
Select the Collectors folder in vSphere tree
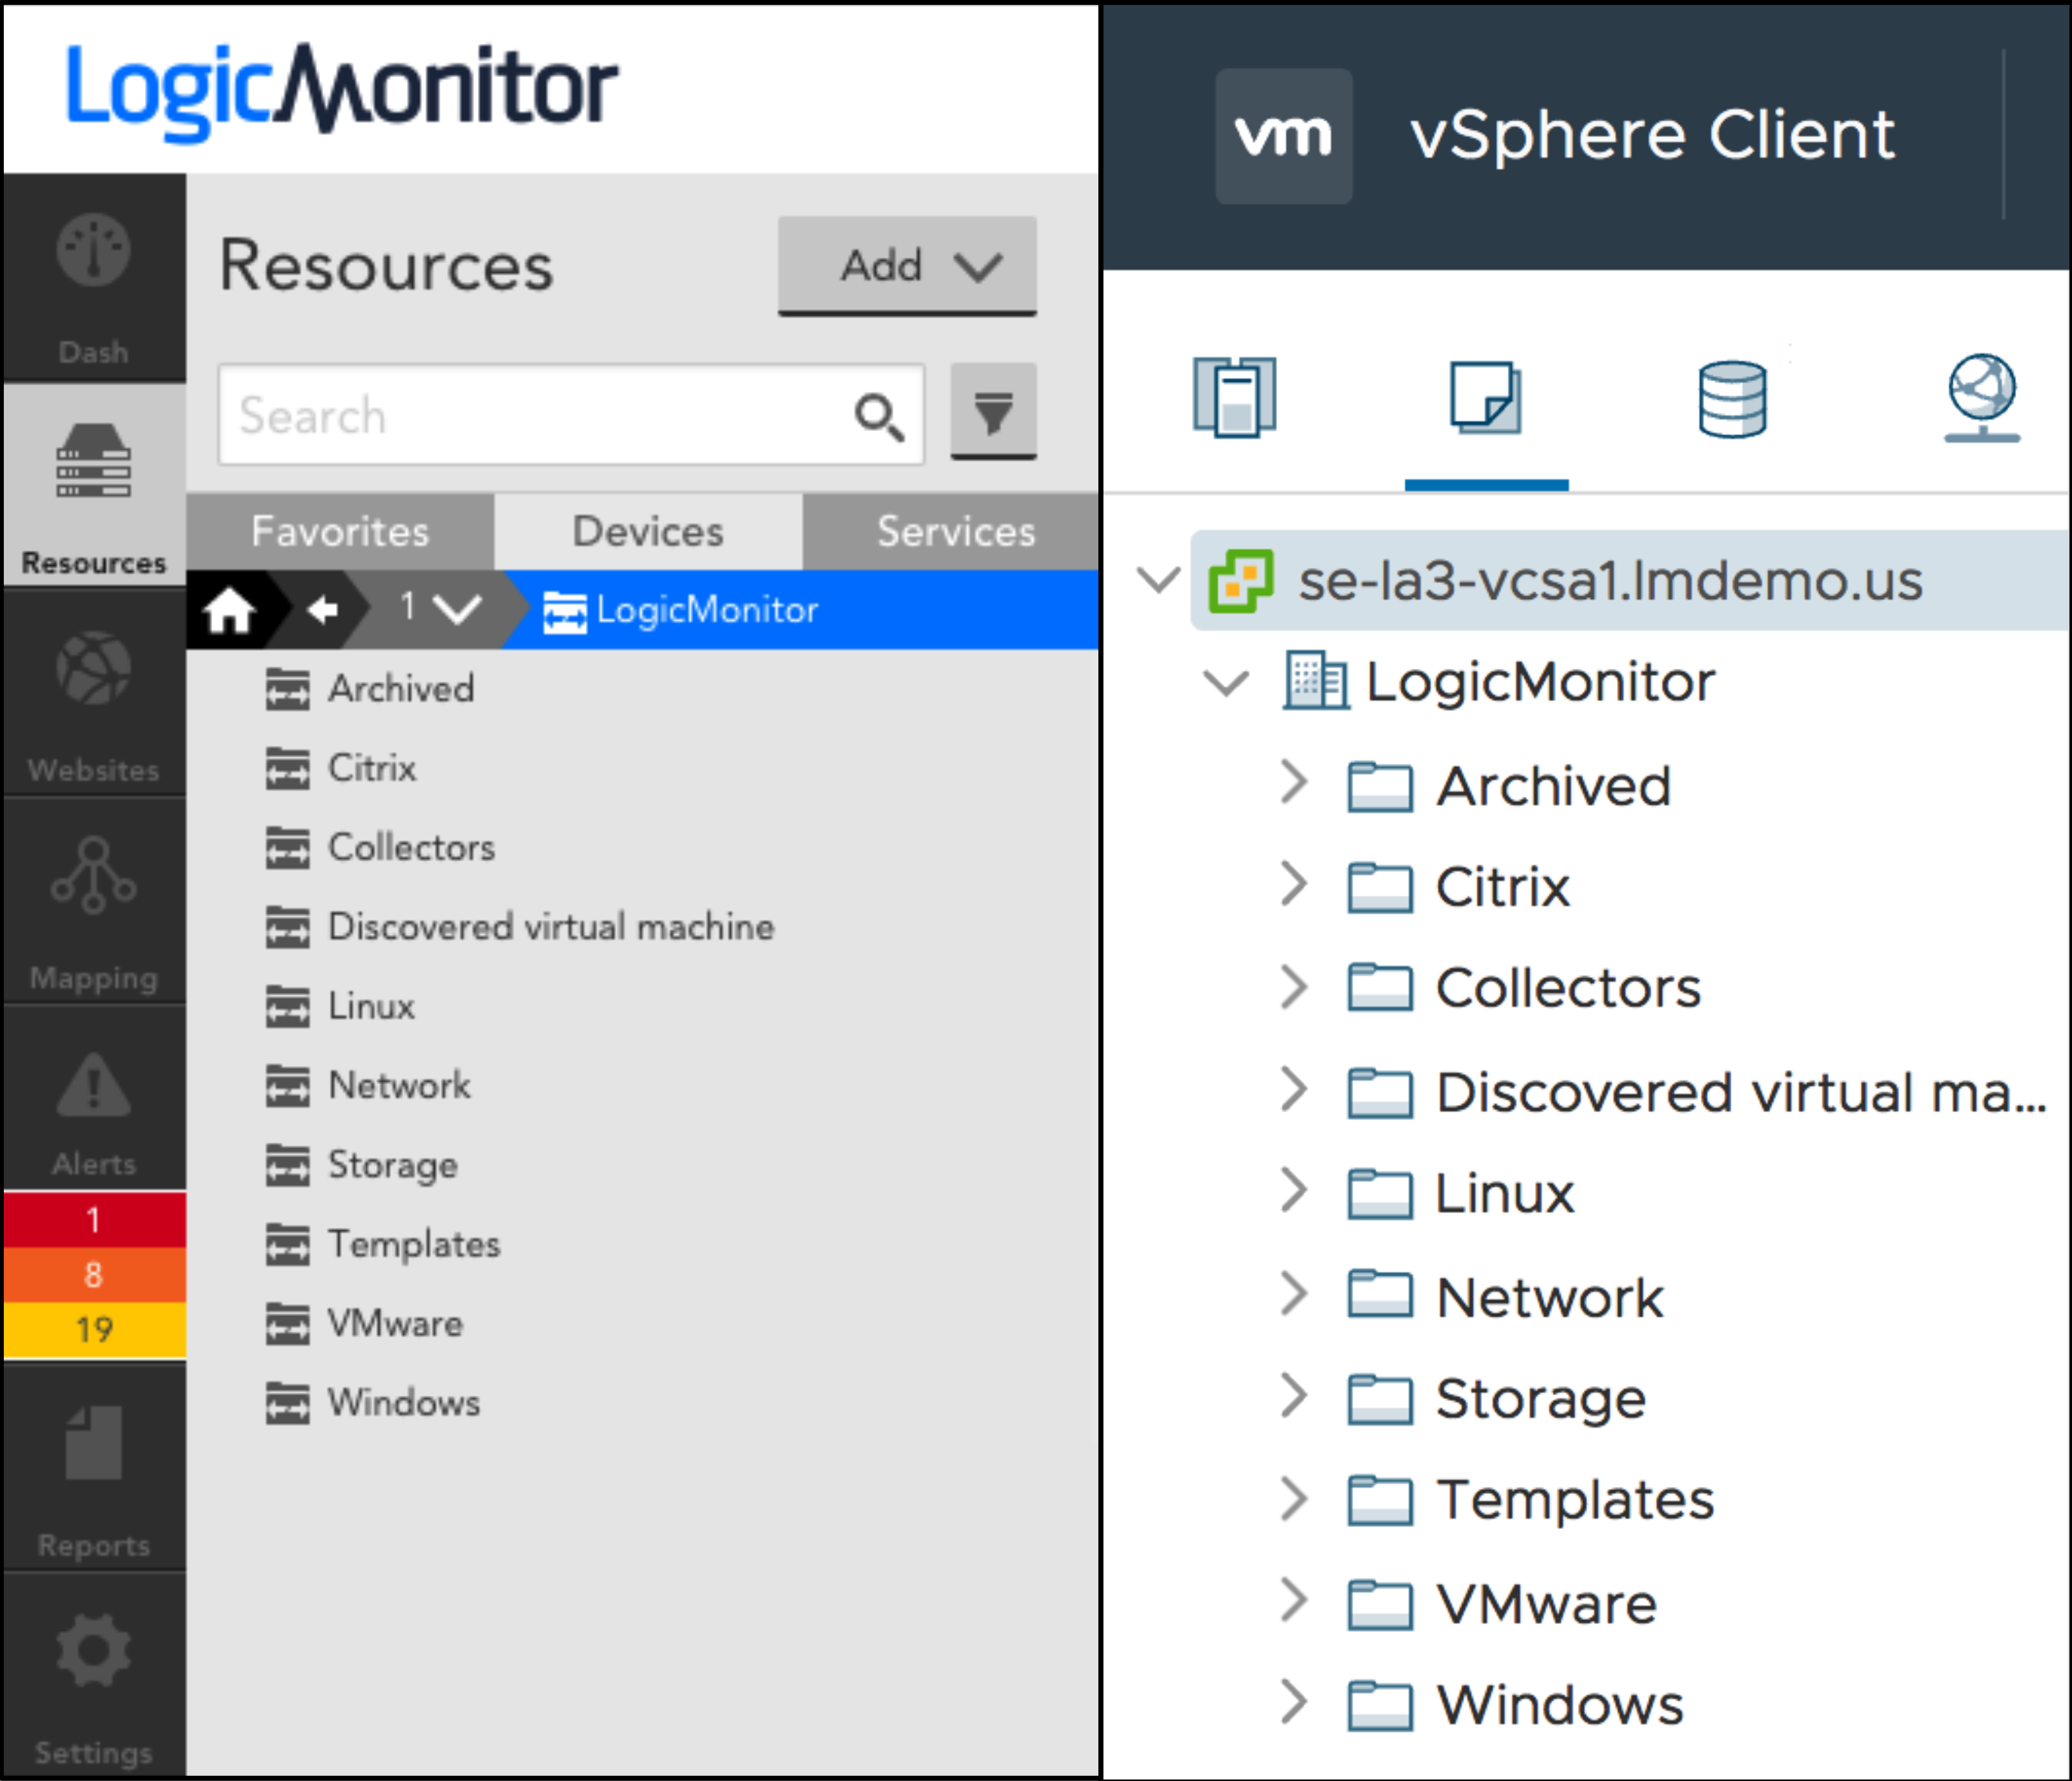tap(1524, 988)
